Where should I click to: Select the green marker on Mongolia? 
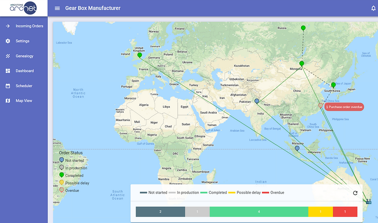[301, 63]
